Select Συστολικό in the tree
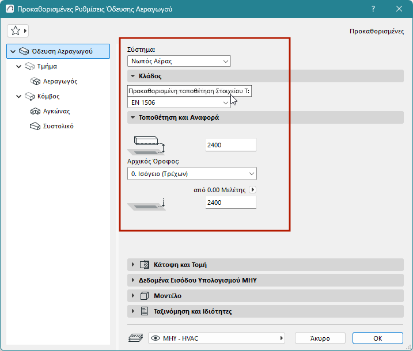 click(58, 126)
